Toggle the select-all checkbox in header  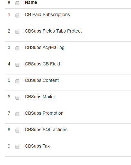pos(17,3)
